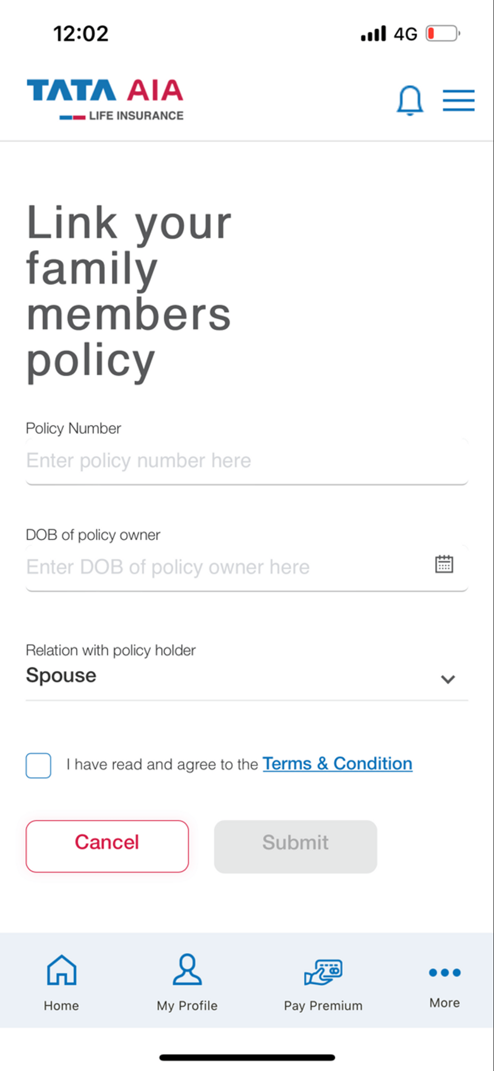Tap the My Profile person icon

[x=187, y=969]
